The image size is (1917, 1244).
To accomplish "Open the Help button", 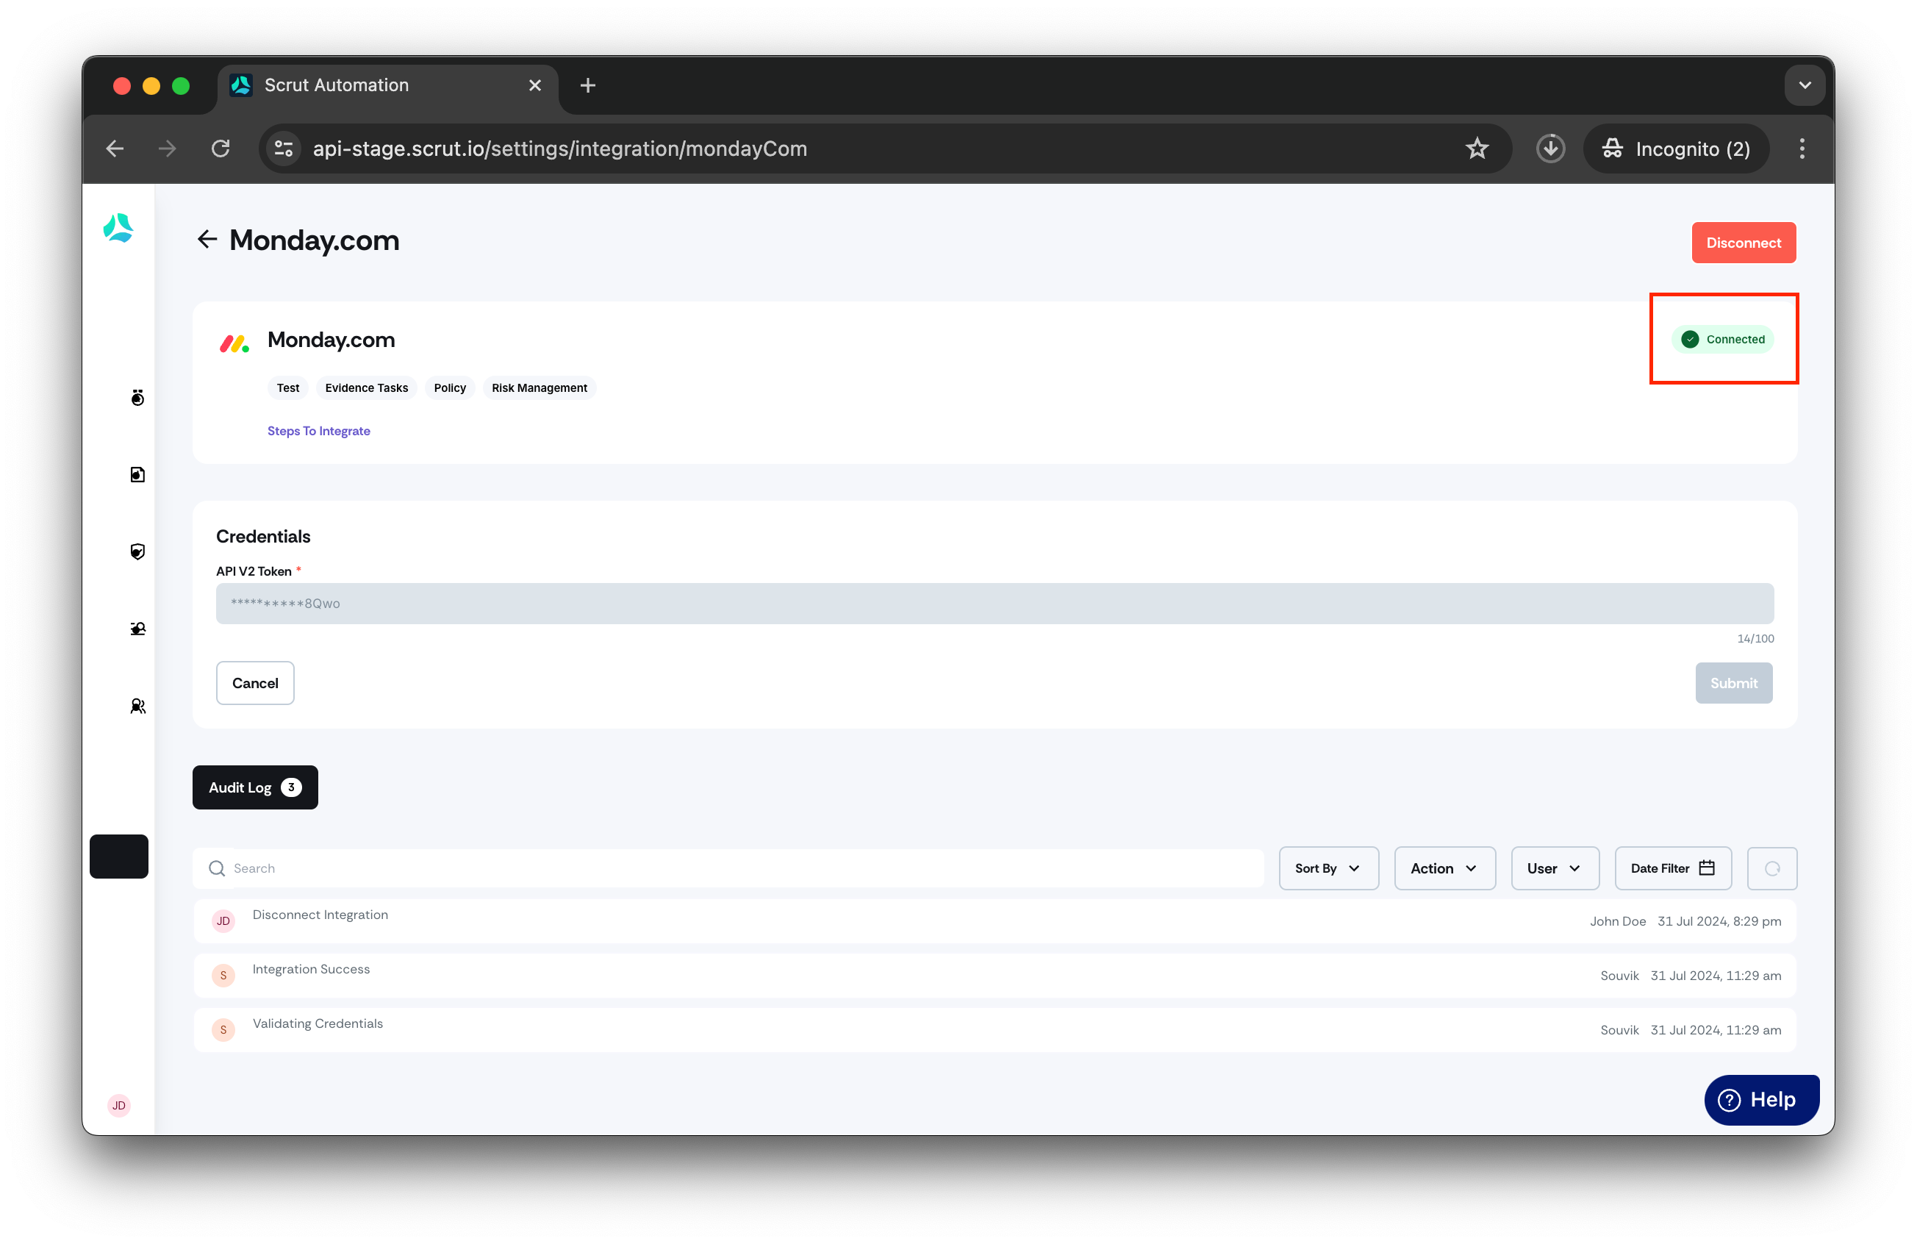I will pos(1760,1099).
